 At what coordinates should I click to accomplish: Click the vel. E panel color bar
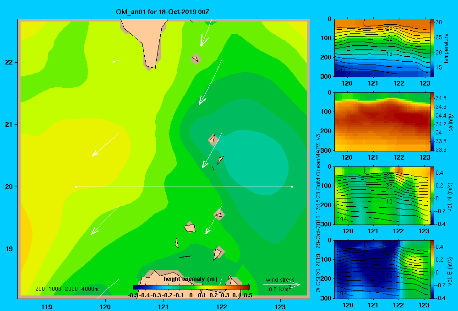tap(432, 269)
